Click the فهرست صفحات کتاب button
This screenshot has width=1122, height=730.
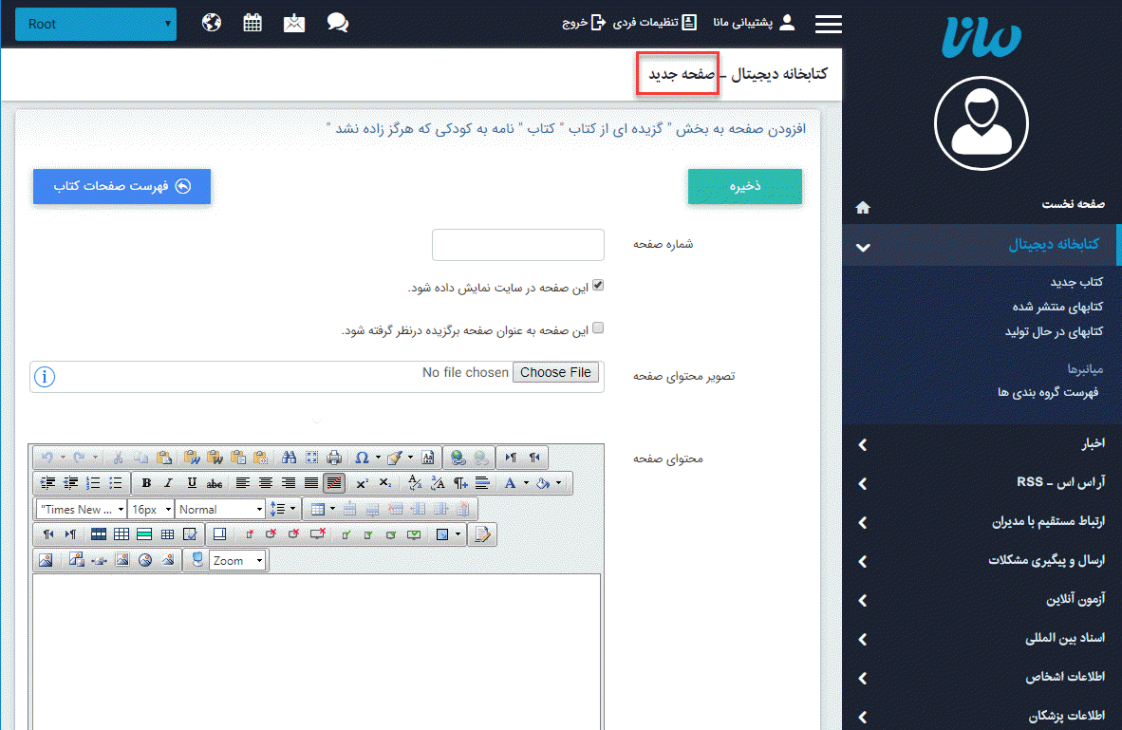pyautogui.click(x=122, y=186)
